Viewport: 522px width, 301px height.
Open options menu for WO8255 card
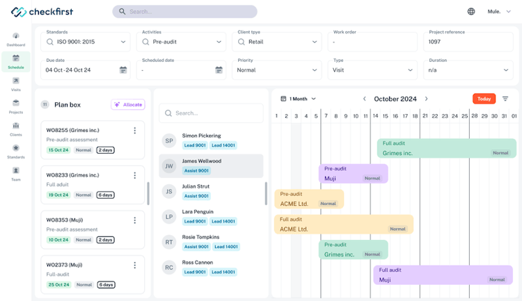click(135, 131)
